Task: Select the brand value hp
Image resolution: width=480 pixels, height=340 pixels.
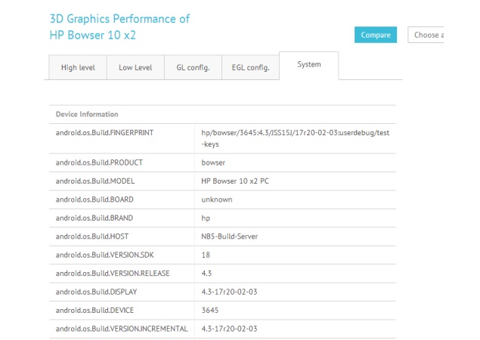Action: coord(206,218)
